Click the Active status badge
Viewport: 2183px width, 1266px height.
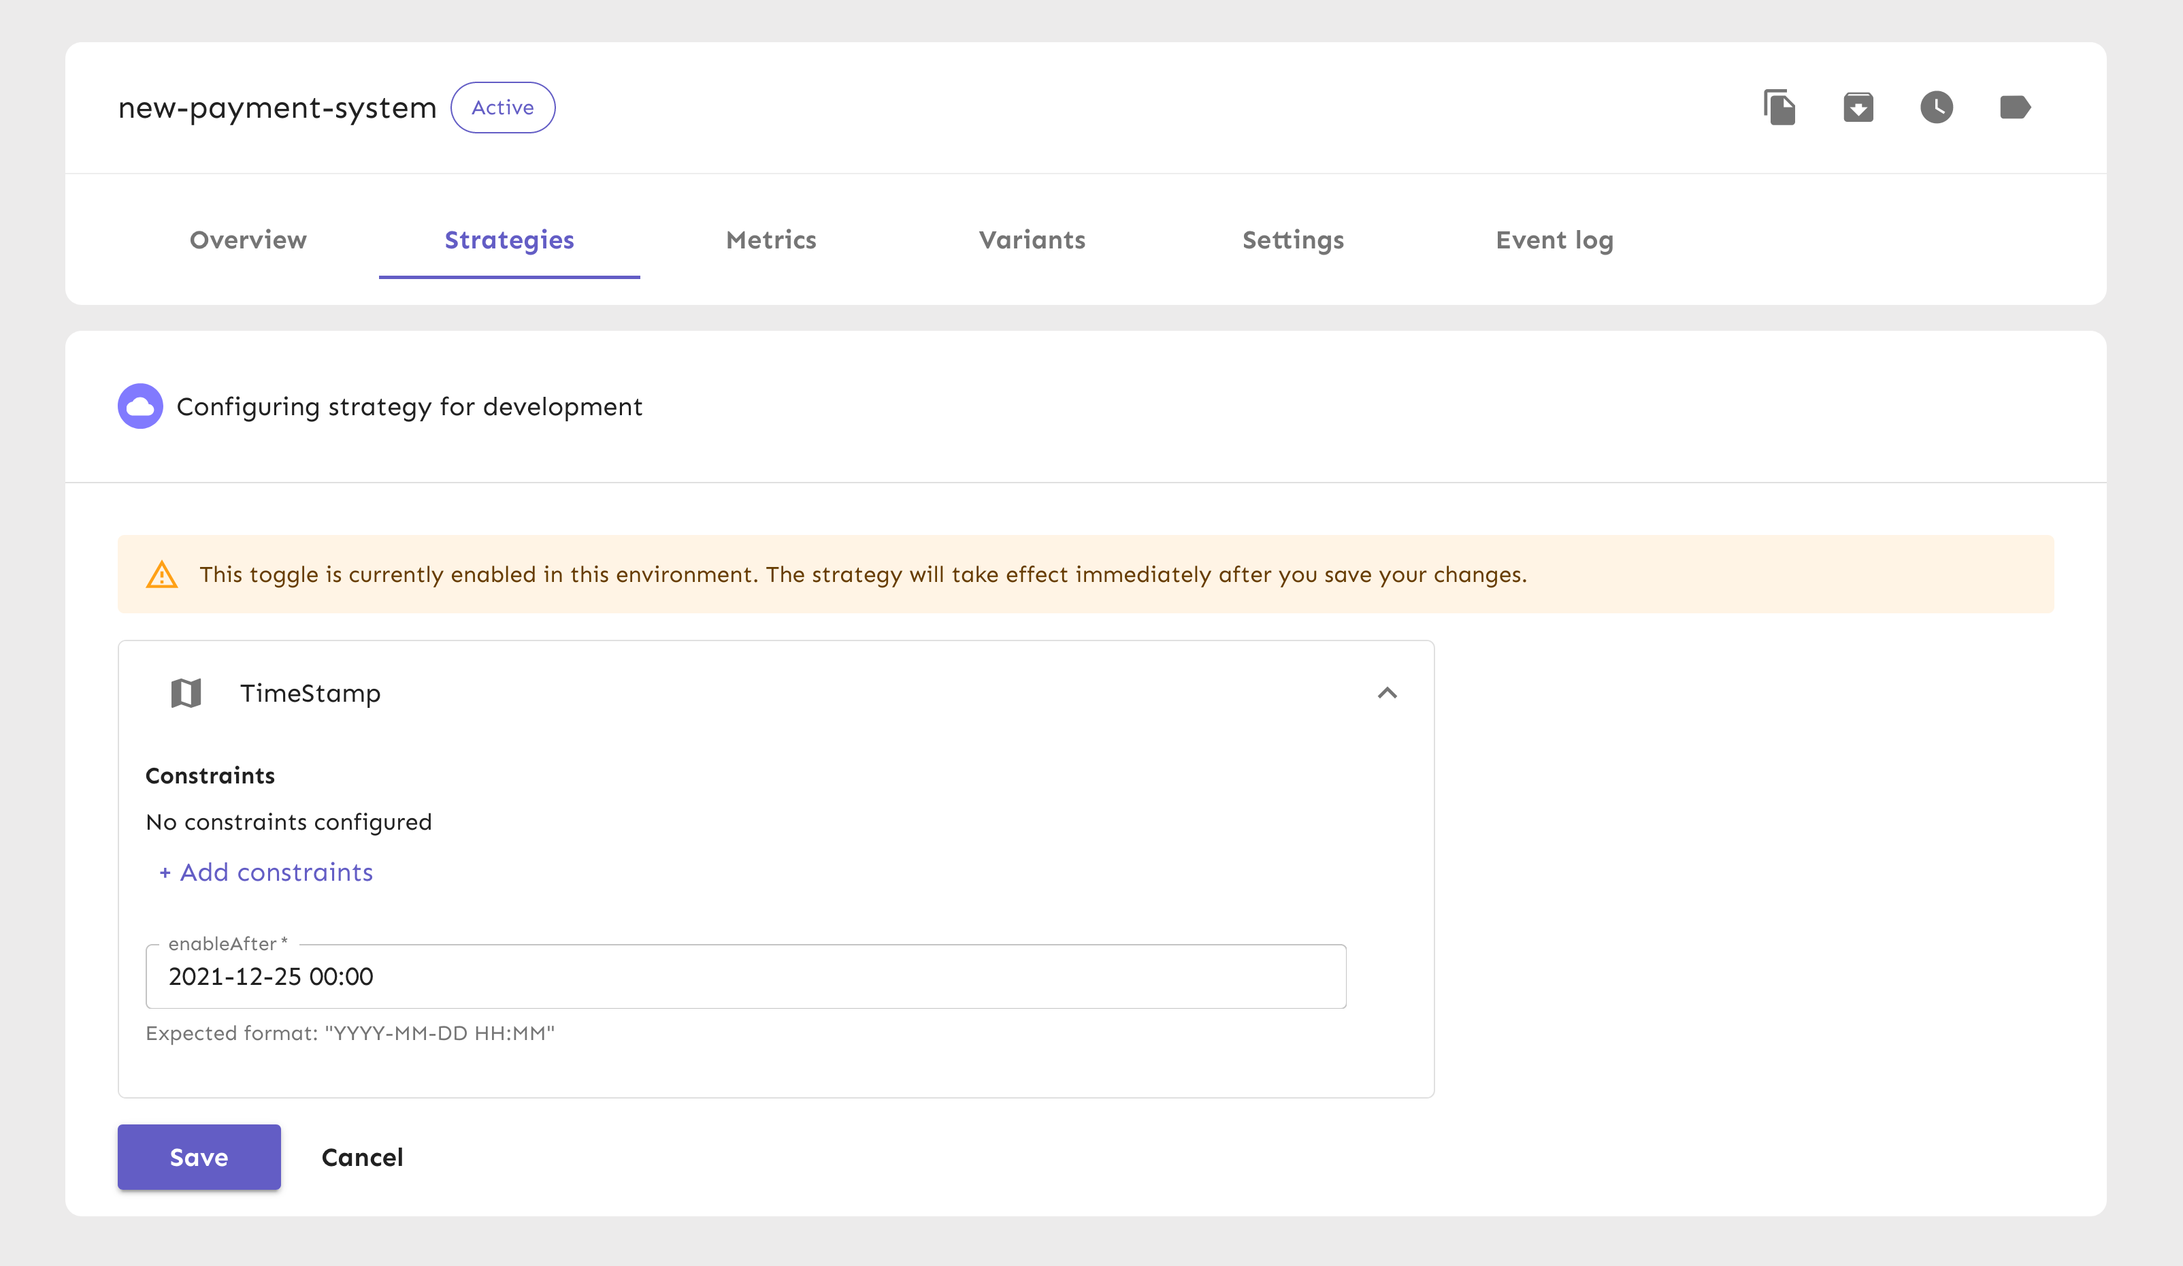click(x=502, y=108)
